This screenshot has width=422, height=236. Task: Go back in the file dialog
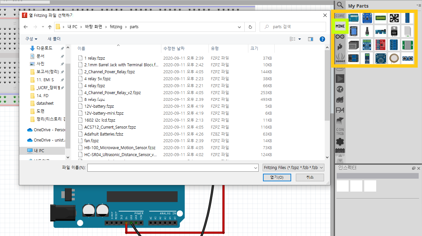tap(26, 27)
